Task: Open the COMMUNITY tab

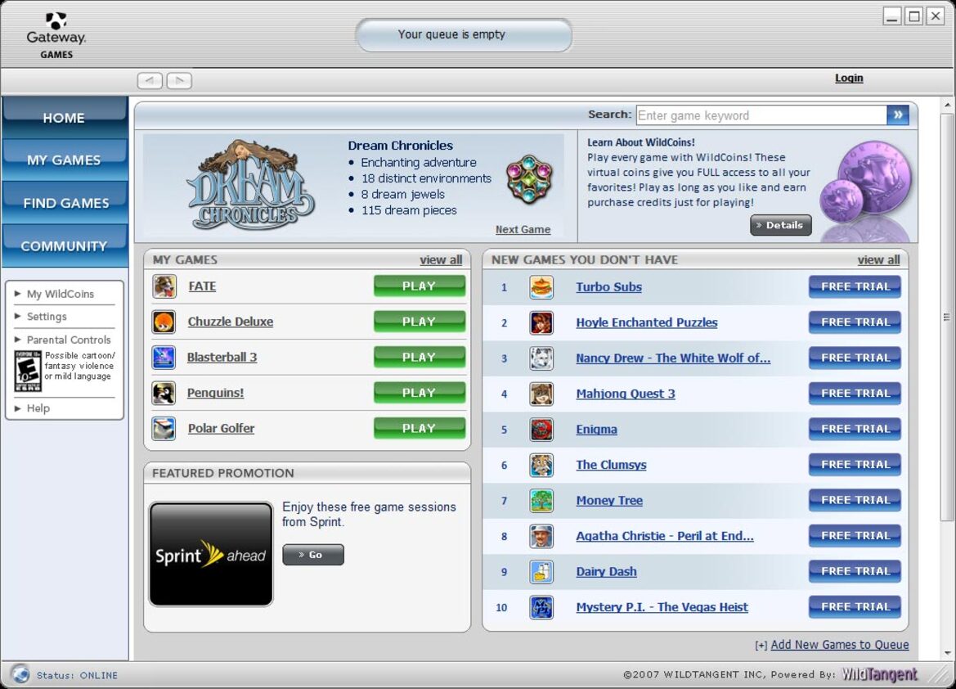Action: click(x=64, y=246)
